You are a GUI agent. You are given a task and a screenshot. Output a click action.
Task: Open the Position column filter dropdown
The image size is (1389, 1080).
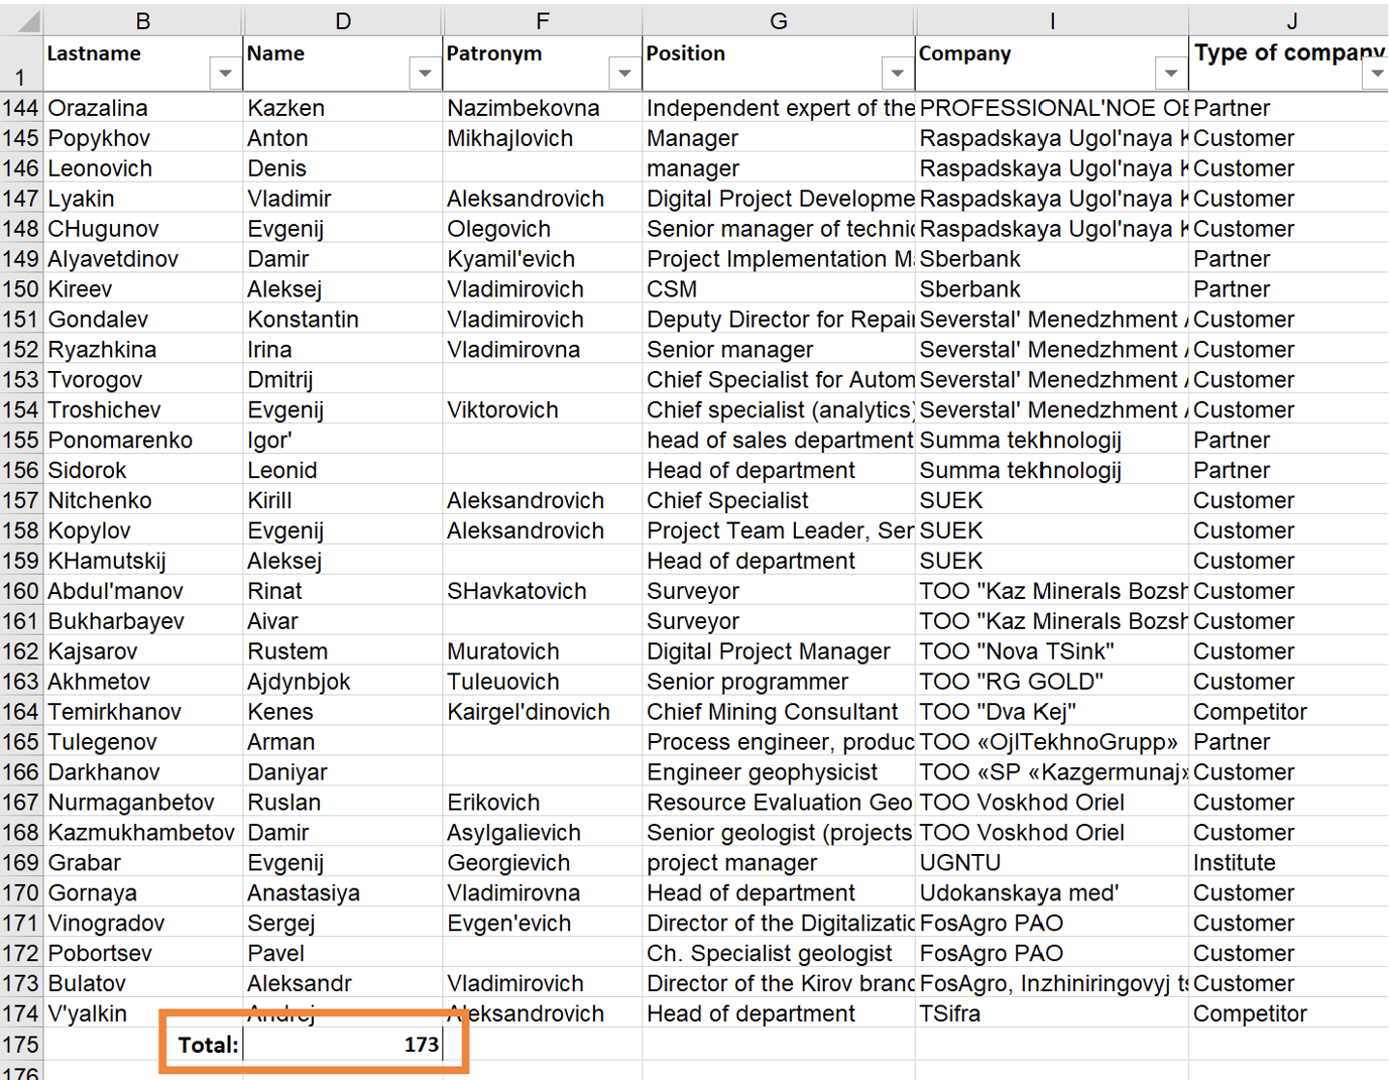tap(897, 72)
